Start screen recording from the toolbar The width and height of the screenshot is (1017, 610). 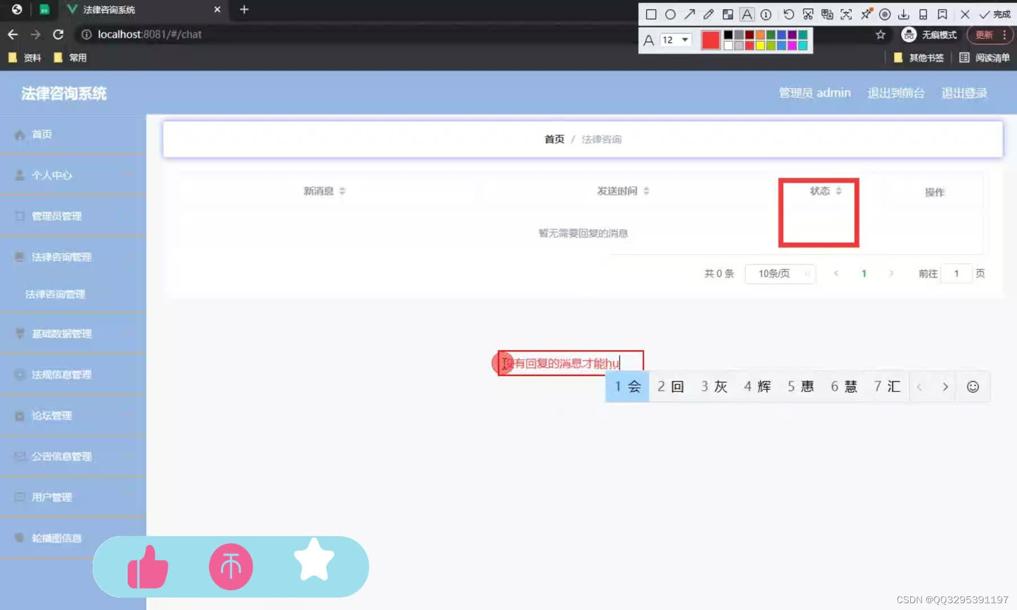885,15
